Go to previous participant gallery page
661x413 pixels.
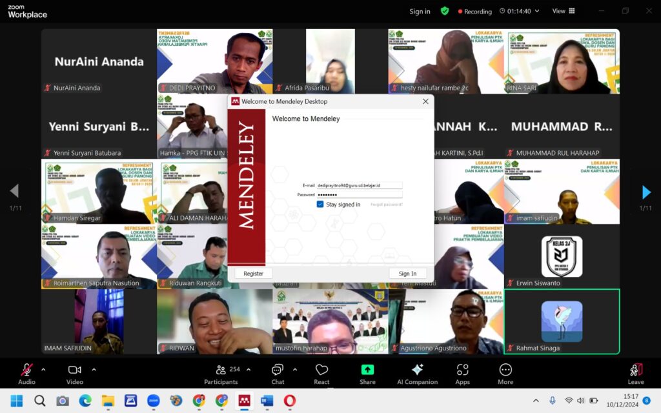point(15,191)
